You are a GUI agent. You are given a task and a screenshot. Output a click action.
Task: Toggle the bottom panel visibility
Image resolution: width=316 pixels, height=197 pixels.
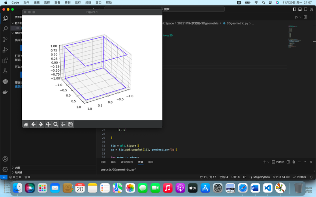300,9
